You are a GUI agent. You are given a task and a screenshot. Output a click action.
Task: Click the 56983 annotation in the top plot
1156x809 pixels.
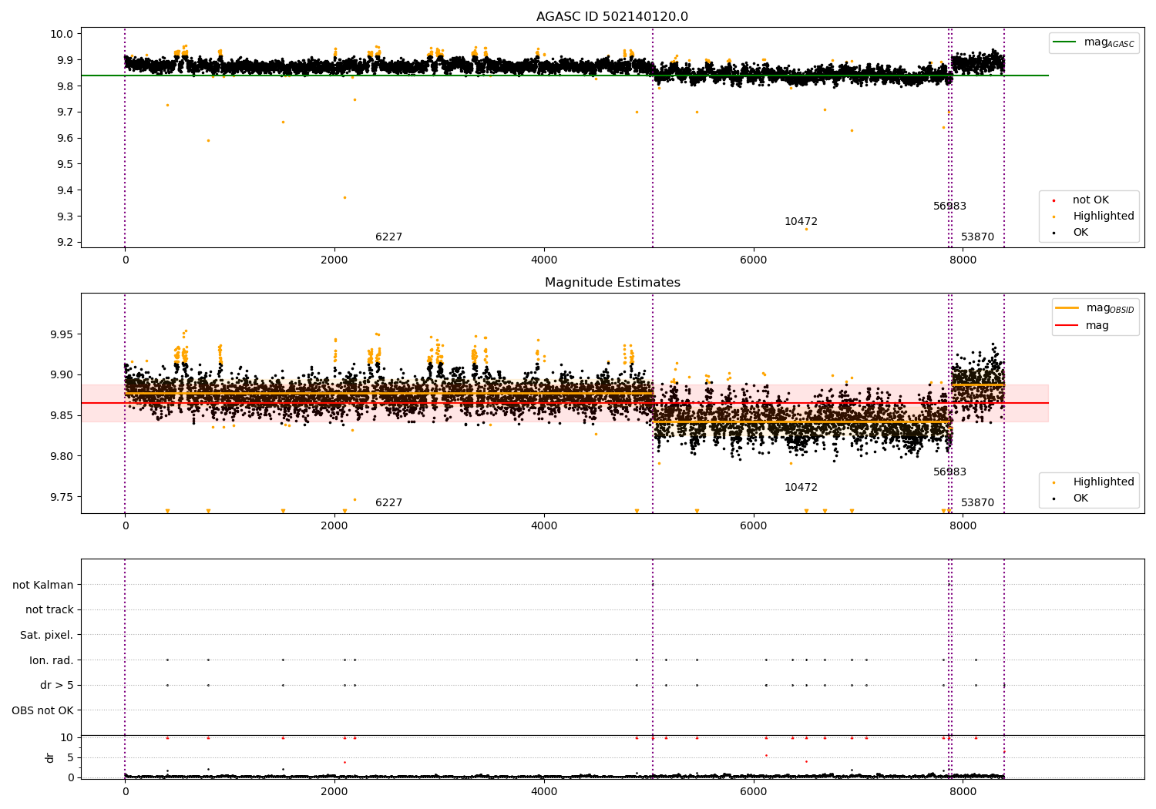tap(949, 206)
